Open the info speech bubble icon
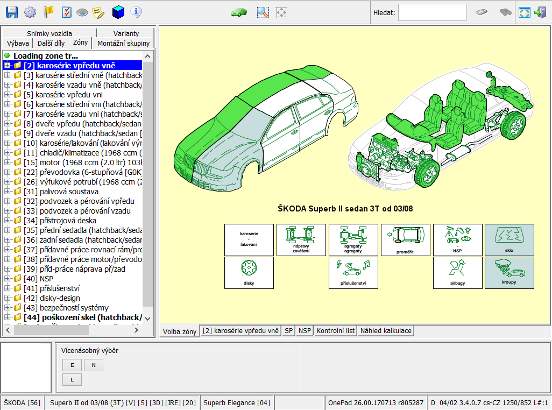The width and height of the screenshot is (552, 410). tap(136, 12)
